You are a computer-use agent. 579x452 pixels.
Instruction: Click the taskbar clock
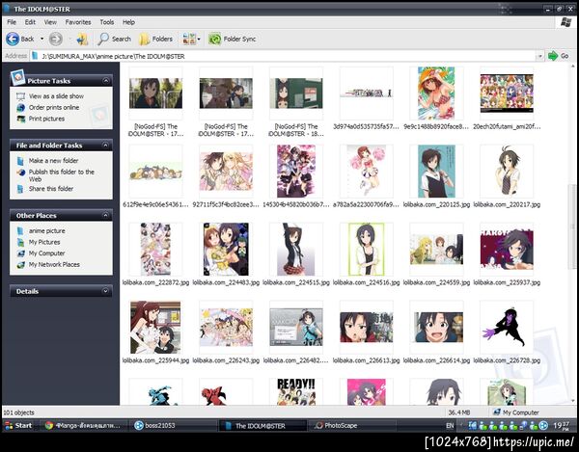(x=562, y=426)
